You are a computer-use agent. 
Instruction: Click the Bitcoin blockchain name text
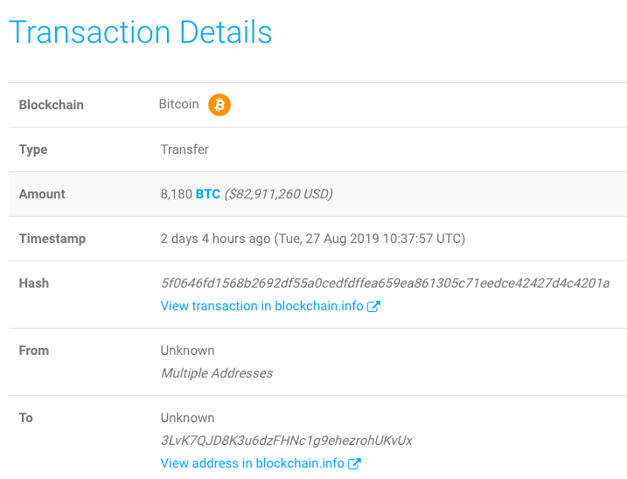[178, 104]
